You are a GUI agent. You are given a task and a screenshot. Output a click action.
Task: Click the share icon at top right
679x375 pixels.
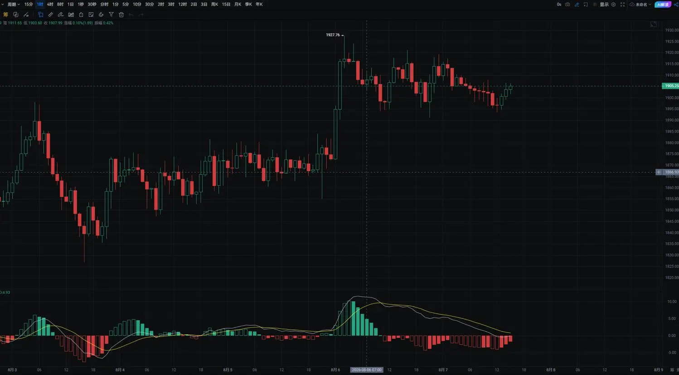point(675,5)
